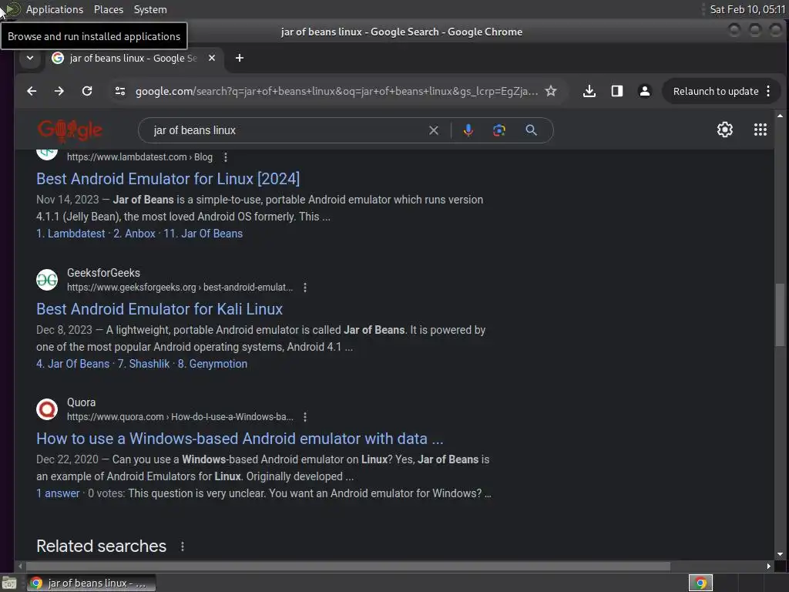Open Best Android Emulator for Linux [2024]
Screen dimensions: 789x592
(168, 179)
